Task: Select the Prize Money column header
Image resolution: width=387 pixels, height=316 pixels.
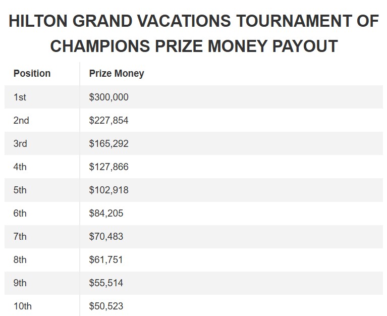Action: tap(117, 74)
